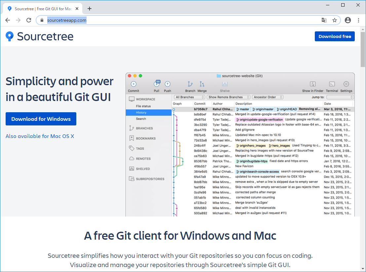
Task: Click the browser forward arrow
Action: click(x=18, y=20)
